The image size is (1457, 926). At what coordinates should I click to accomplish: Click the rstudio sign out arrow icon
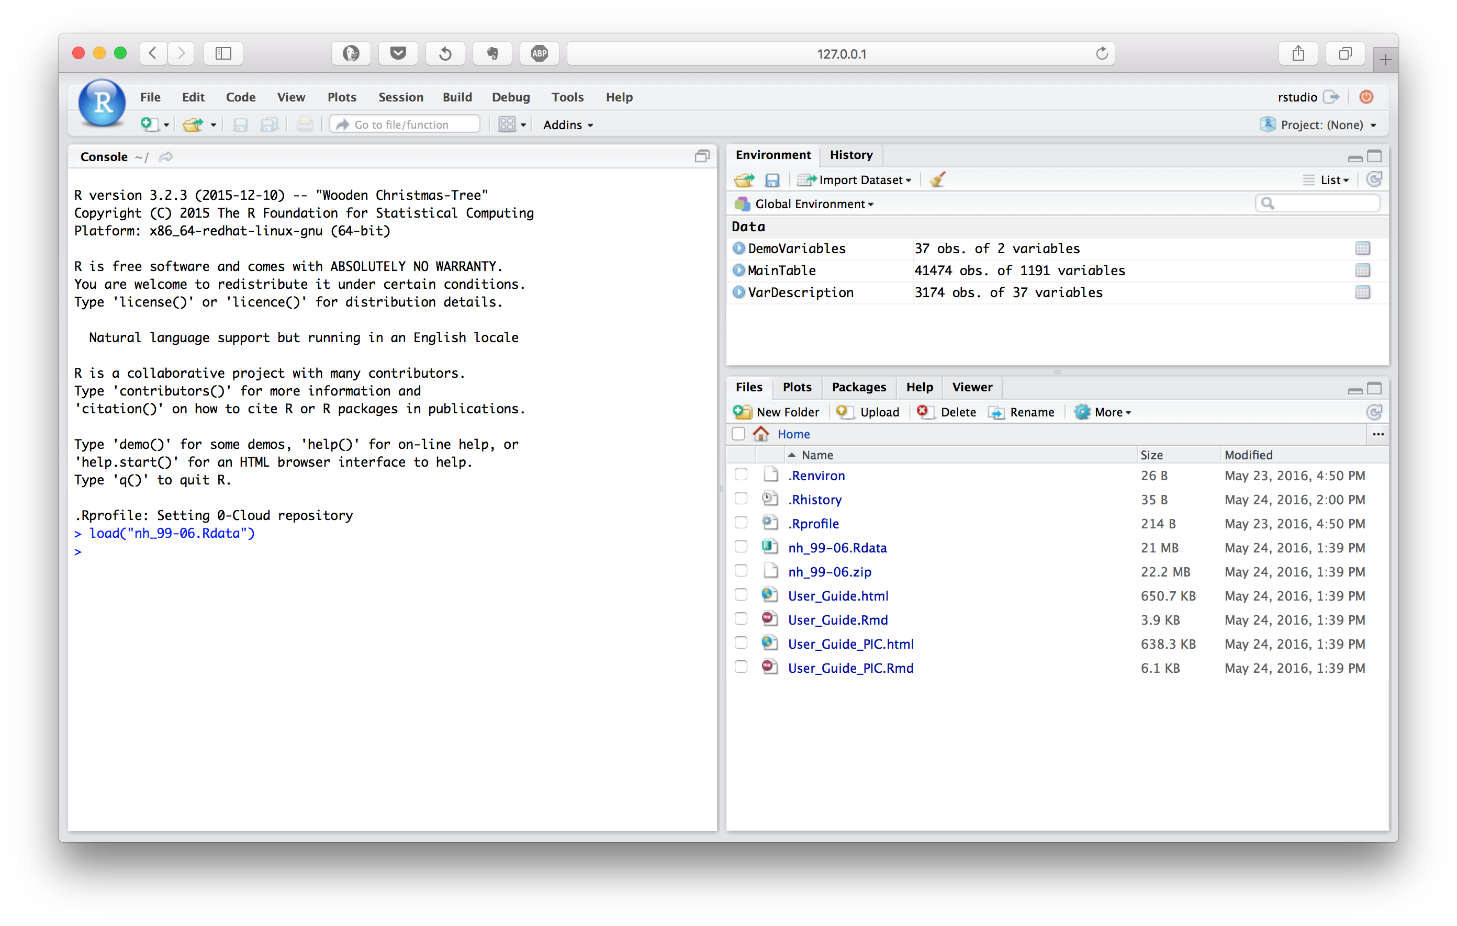[x=1331, y=97]
